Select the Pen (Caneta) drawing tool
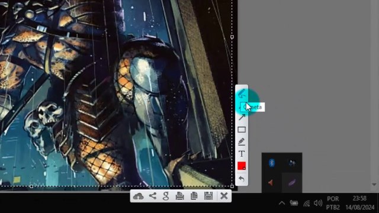379x213 pixels. 242,93
